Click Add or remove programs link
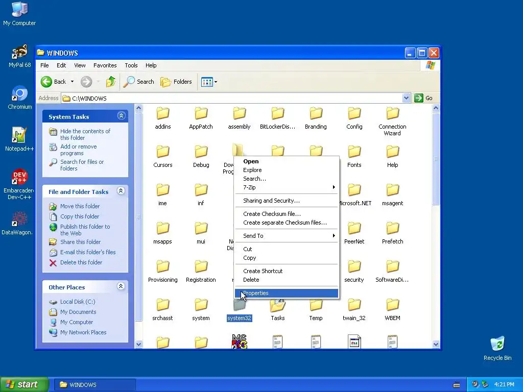The image size is (523, 392). (x=78, y=150)
